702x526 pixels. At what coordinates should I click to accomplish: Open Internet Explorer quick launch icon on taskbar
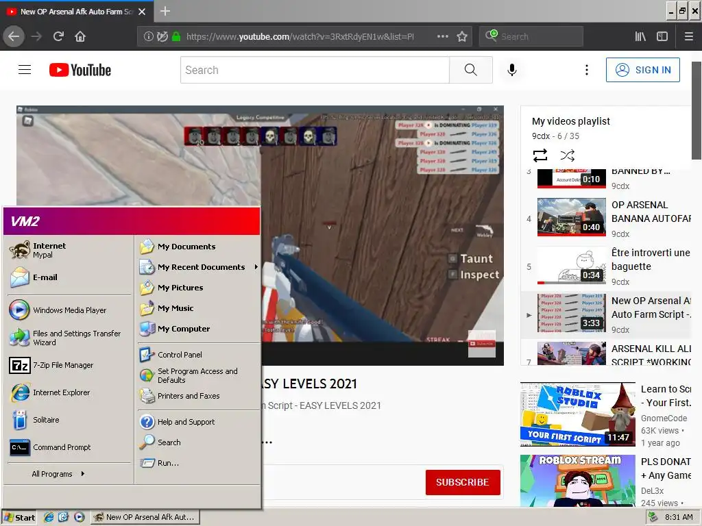[49, 517]
